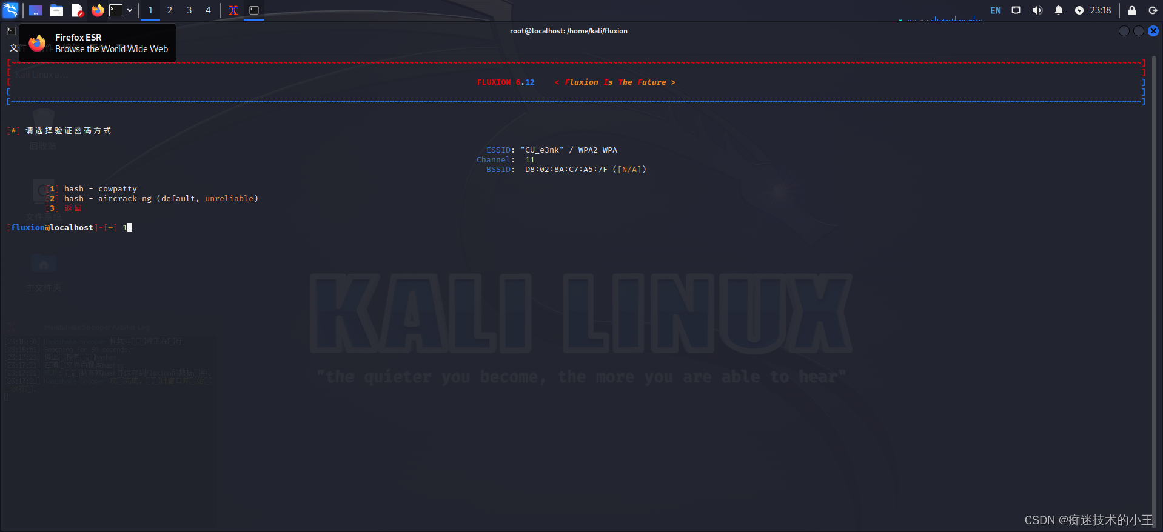Switch to workspace 3
Image resolution: width=1163 pixels, height=532 pixels.
pyautogui.click(x=189, y=10)
